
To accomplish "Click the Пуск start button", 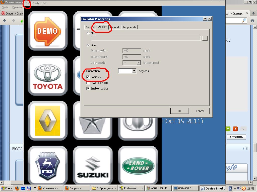I will pyautogui.click(x=7, y=188).
